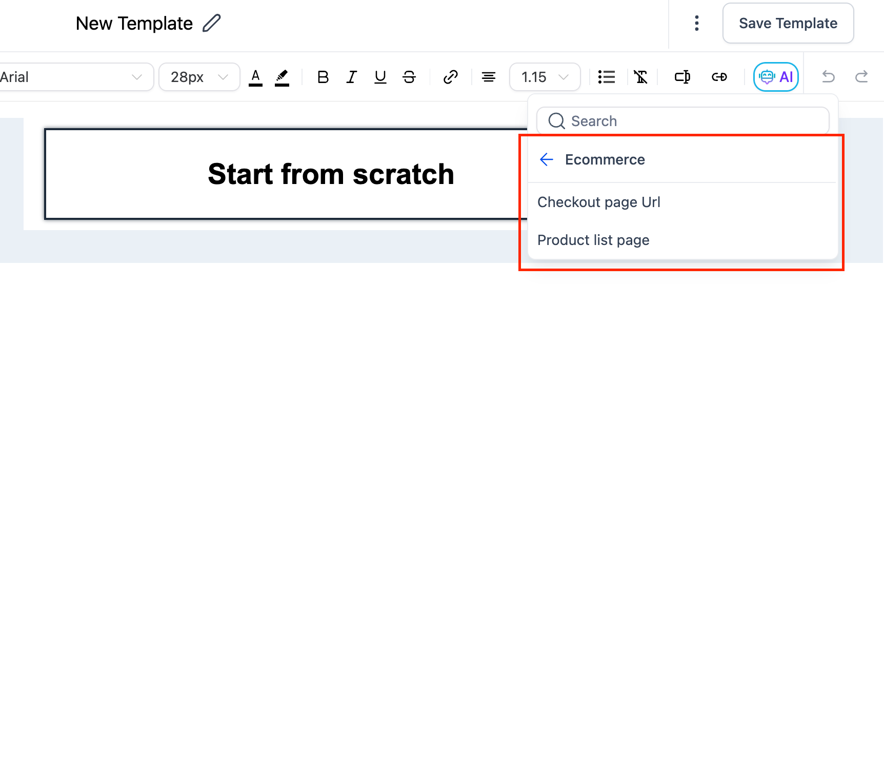Toggle bold formatting
The height and width of the screenshot is (776, 884).
click(323, 77)
